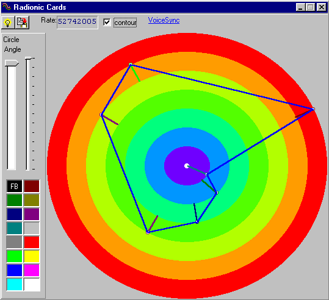This screenshot has height=300, width=329.
Task: Select the magenta color swatch
Action: (32, 270)
